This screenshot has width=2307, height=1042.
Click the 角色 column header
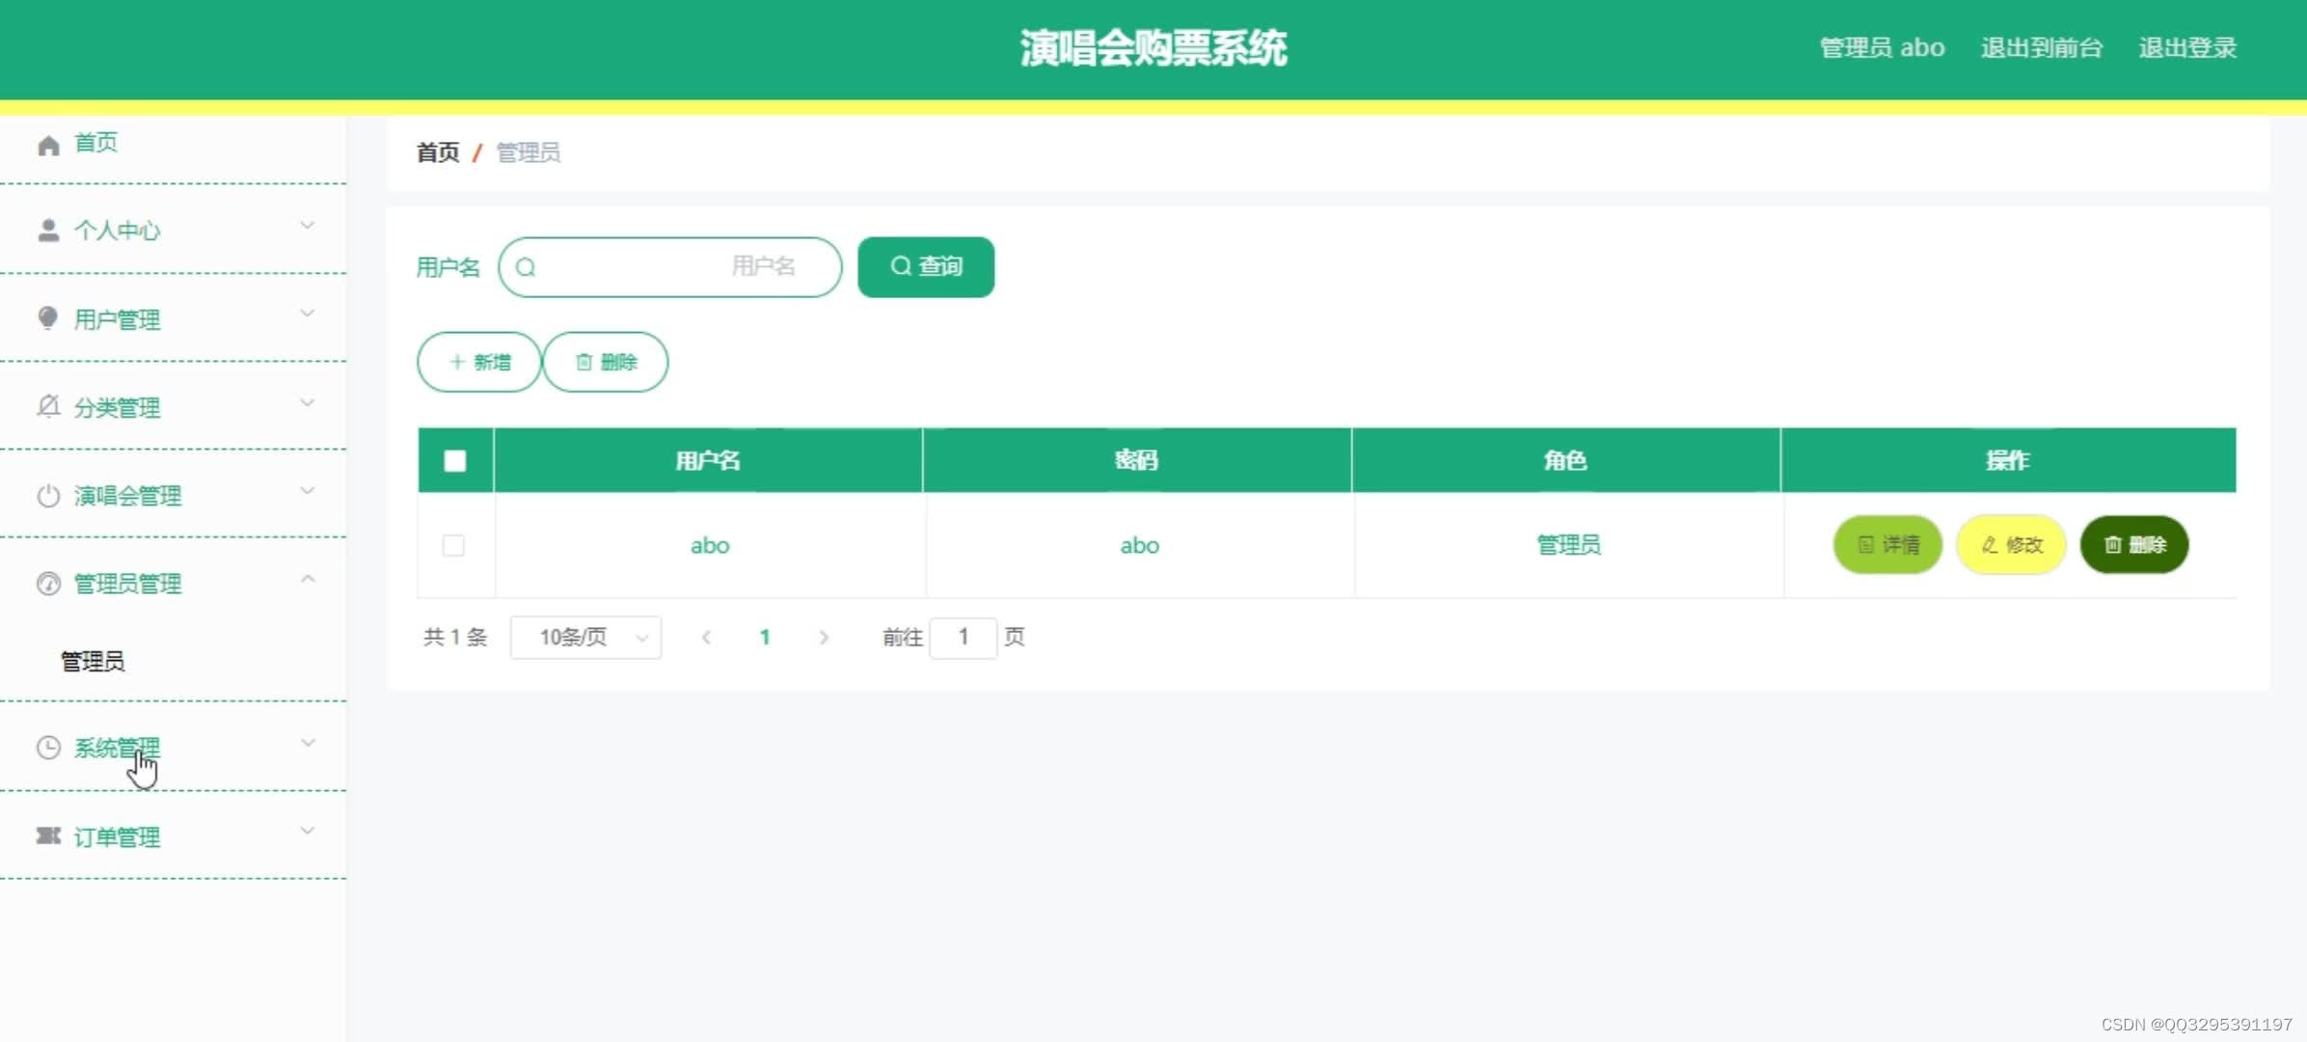click(1565, 461)
